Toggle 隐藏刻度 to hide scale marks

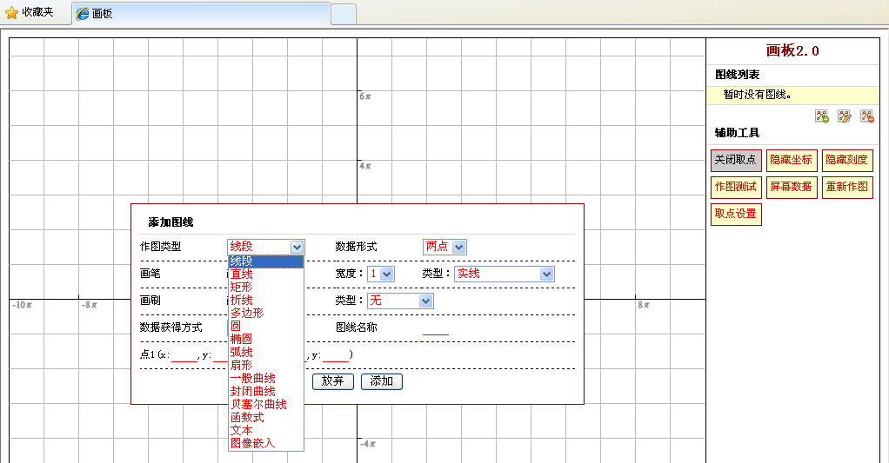click(x=846, y=161)
